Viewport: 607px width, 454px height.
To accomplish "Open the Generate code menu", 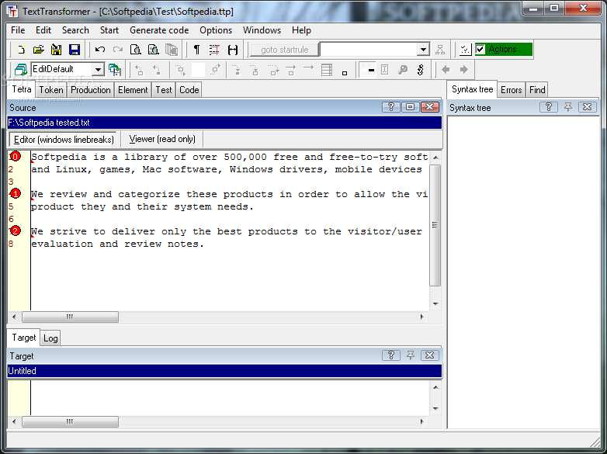I will pyautogui.click(x=159, y=30).
